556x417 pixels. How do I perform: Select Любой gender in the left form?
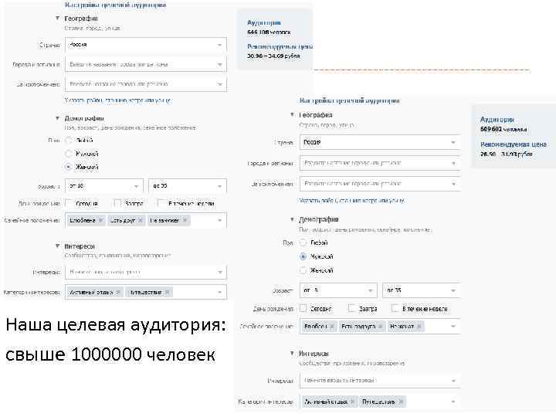pyautogui.click(x=69, y=141)
